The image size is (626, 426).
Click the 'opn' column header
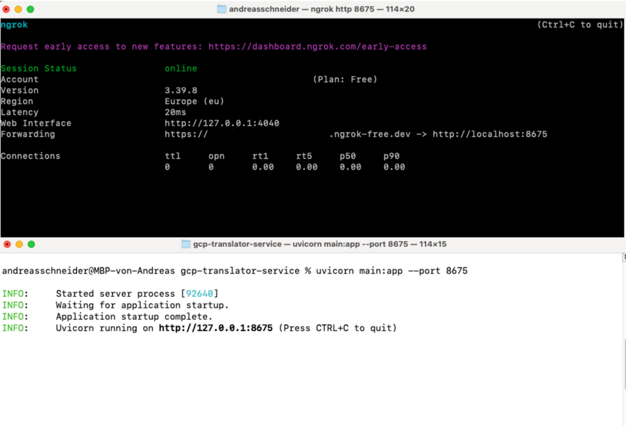click(x=216, y=156)
